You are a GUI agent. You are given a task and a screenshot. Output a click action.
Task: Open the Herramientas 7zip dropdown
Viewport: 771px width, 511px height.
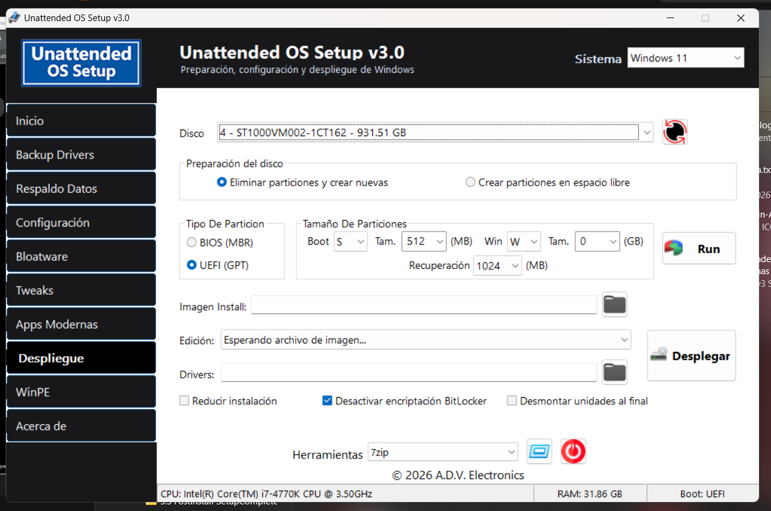pyautogui.click(x=443, y=452)
